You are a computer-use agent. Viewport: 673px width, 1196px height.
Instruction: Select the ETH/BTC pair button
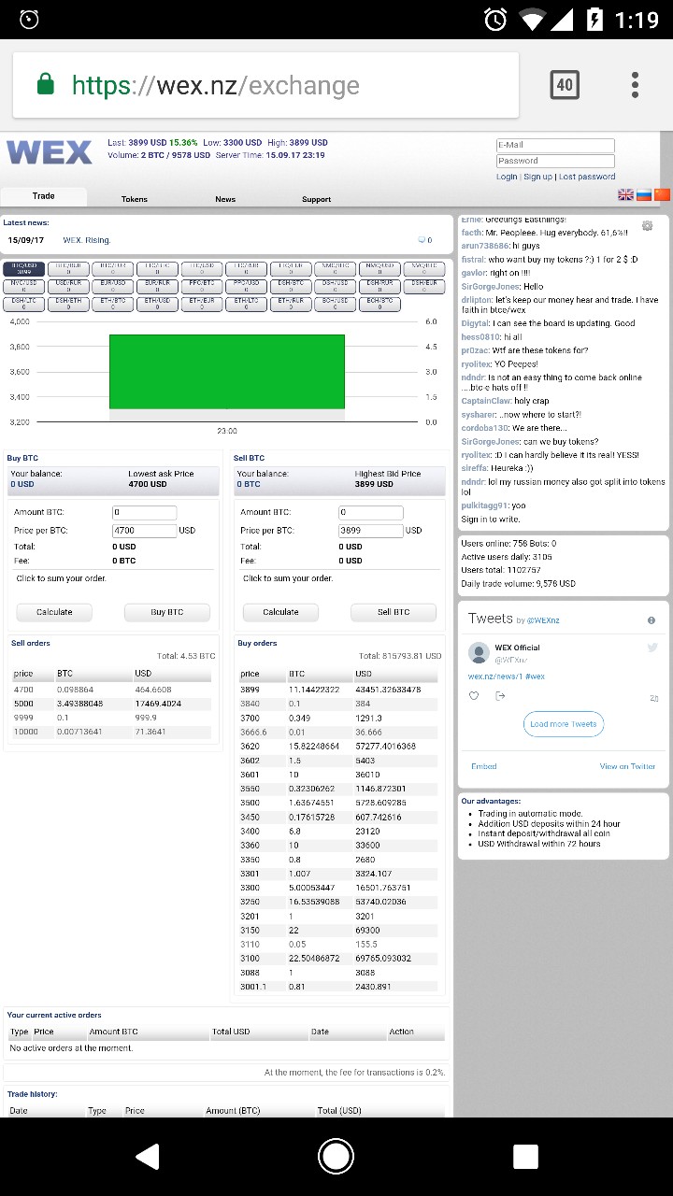pyautogui.click(x=113, y=304)
